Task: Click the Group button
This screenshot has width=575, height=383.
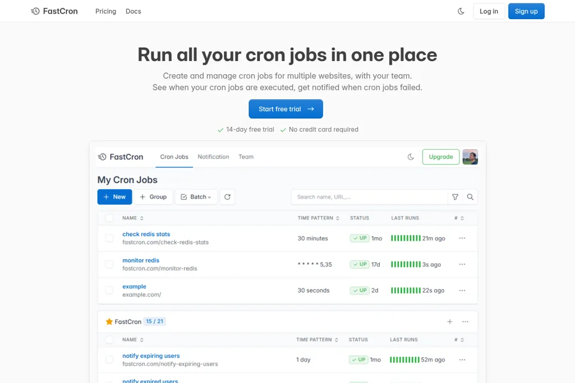Action: point(153,197)
